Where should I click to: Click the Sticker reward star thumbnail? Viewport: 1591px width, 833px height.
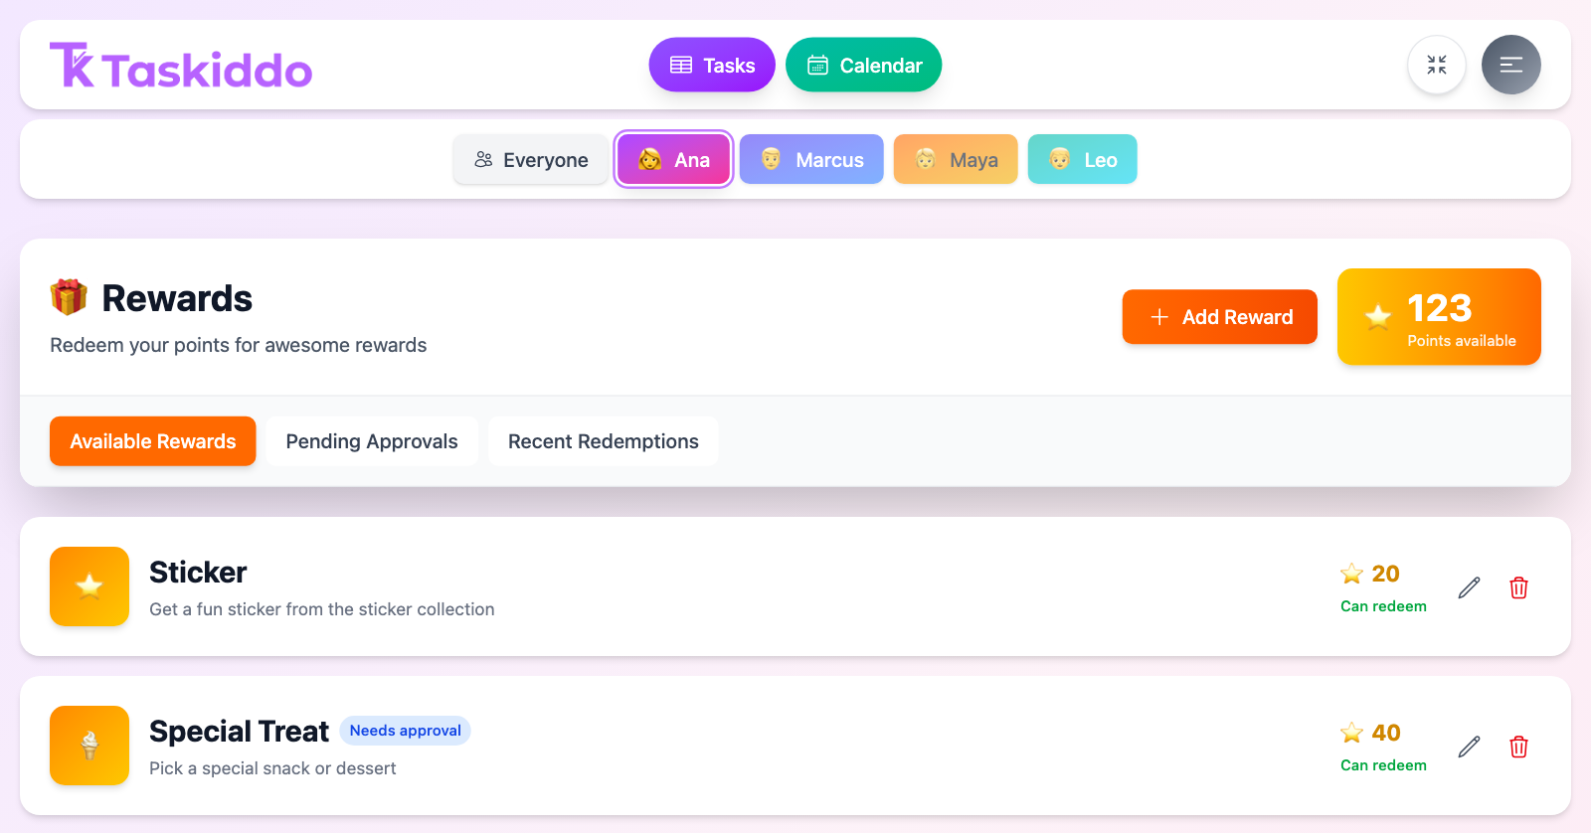[89, 586]
